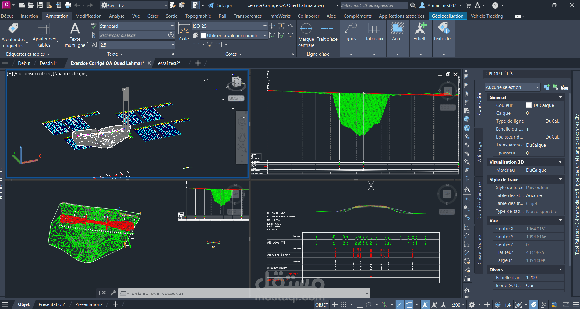This screenshot has width=580, height=309.
Task: Click the SCG button in top-left viewport
Action: pos(236,98)
